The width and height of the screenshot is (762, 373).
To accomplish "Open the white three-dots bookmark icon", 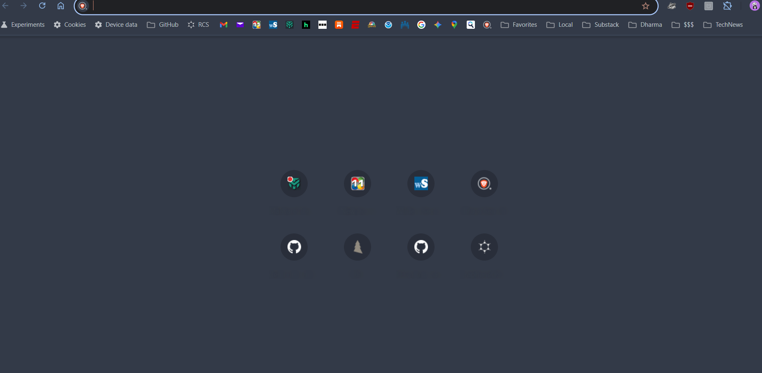I will [323, 25].
